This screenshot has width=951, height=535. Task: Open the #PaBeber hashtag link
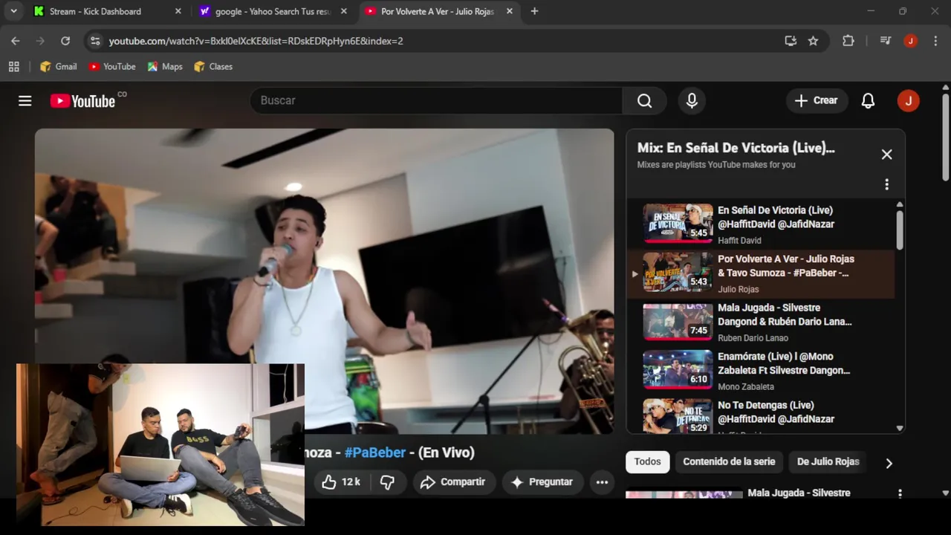pos(375,453)
